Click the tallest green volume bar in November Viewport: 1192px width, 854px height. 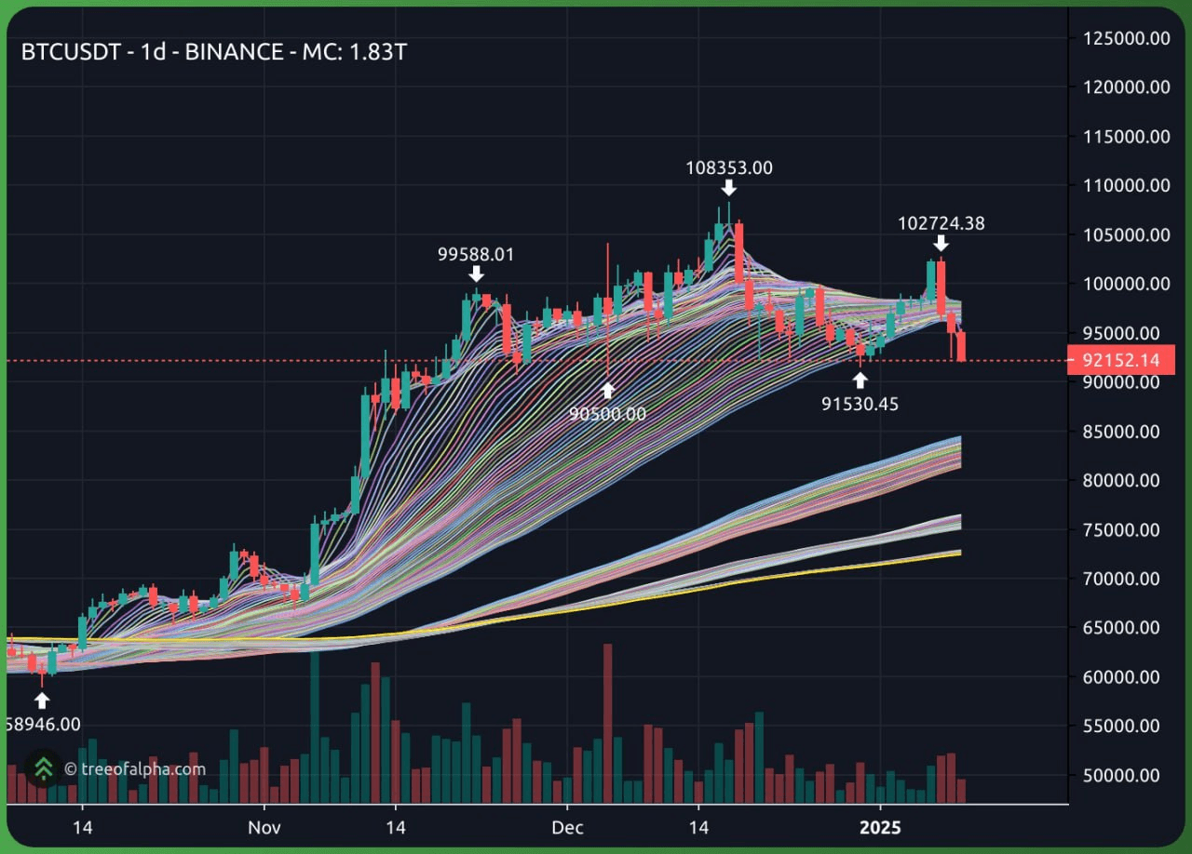click(315, 727)
